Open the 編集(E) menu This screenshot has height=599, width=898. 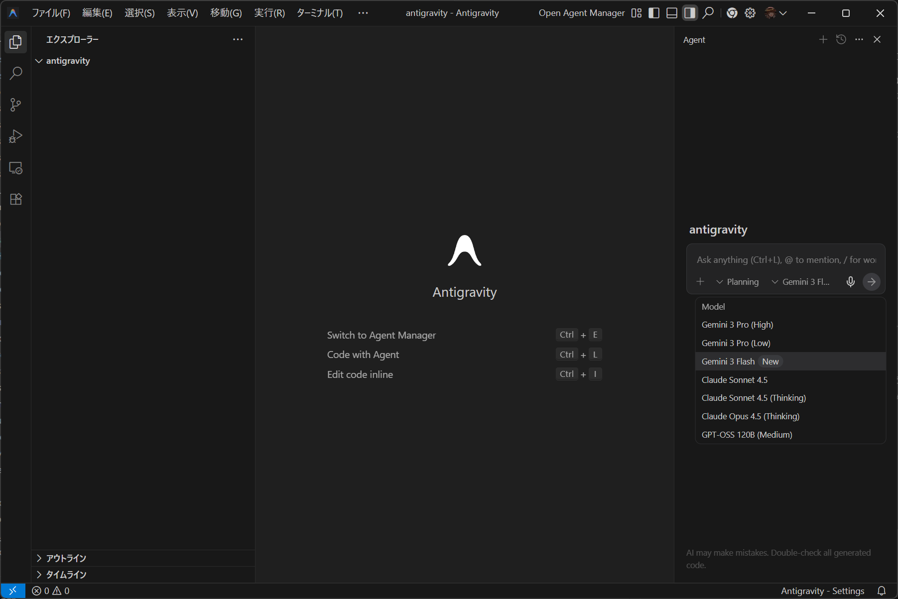click(98, 13)
